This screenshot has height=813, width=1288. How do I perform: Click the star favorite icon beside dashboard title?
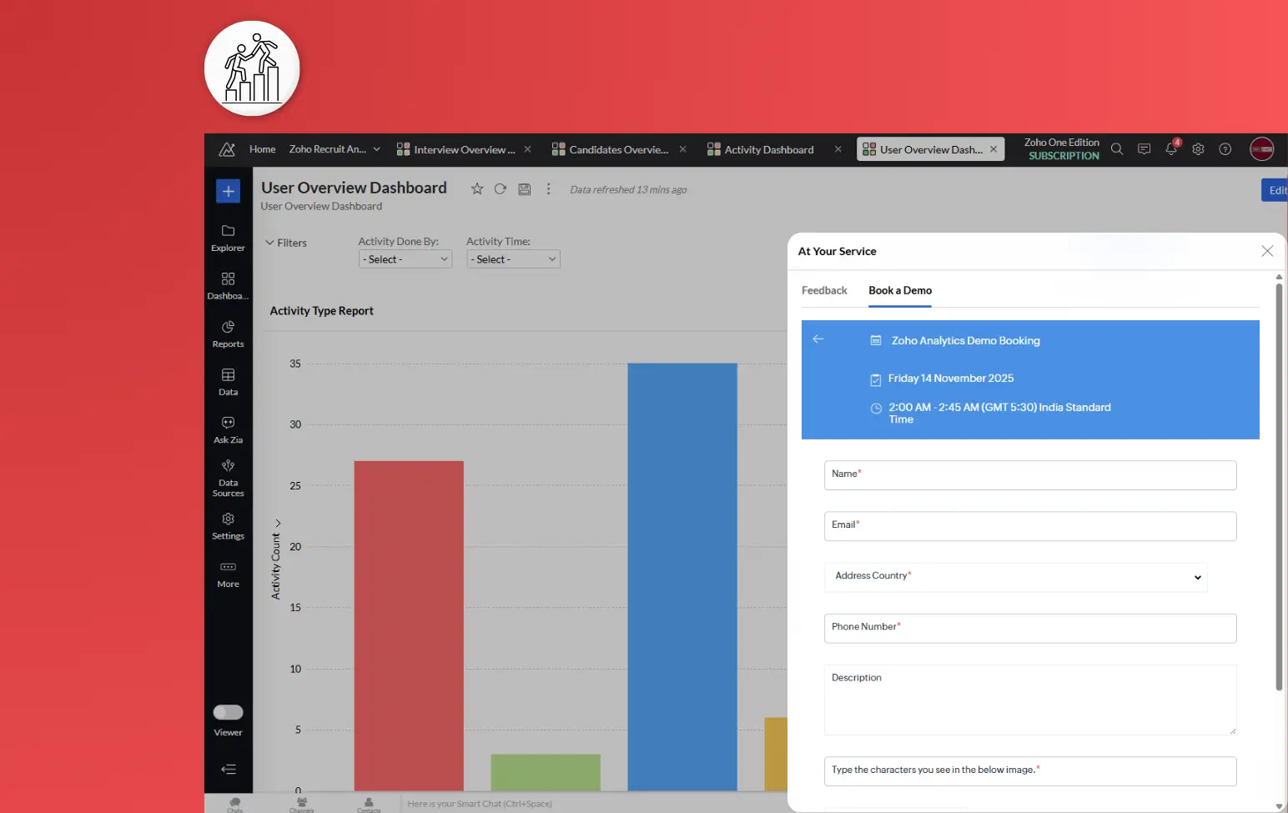(477, 189)
